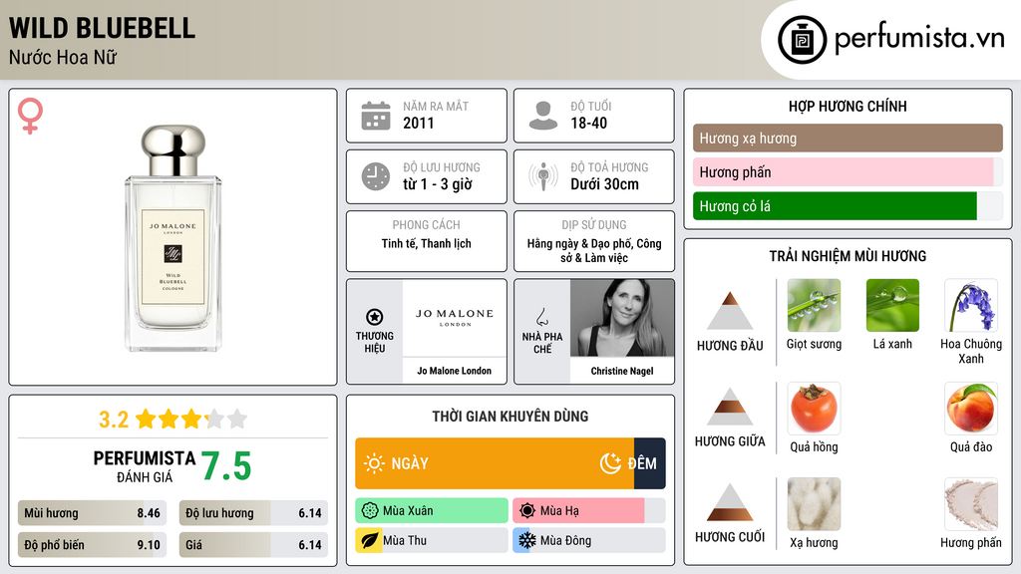Click the Tinh tế, Thanh lịch style text
This screenshot has width=1021, height=574.
click(427, 243)
